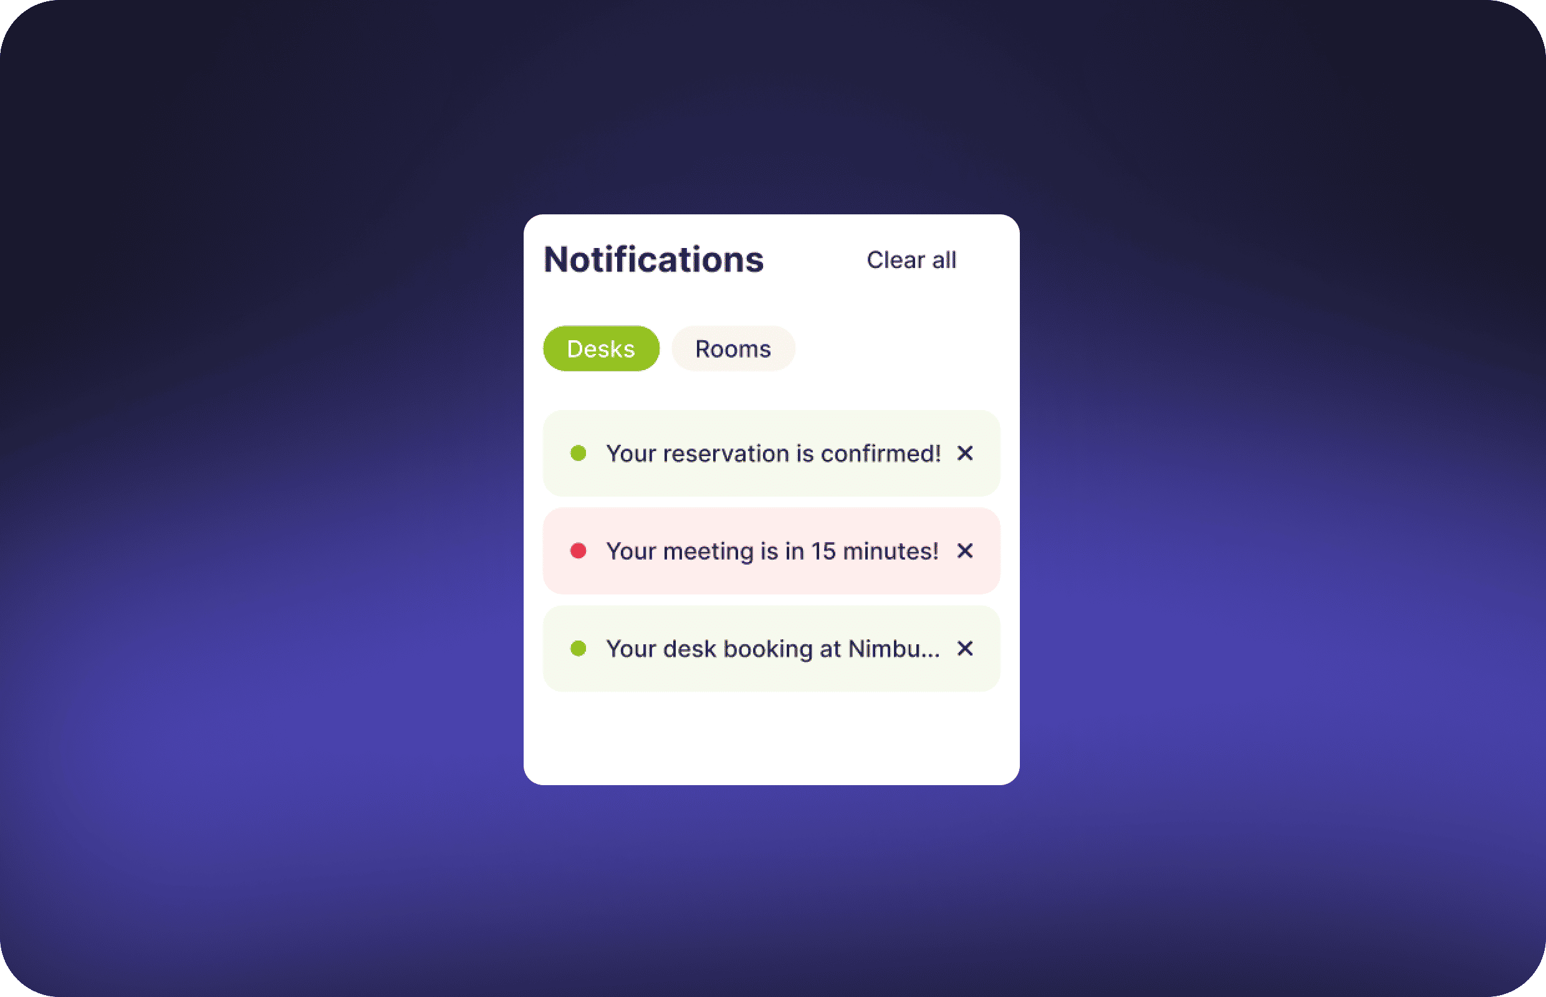Viewport: 1546px width, 997px height.
Task: Clear all notifications
Action: click(x=911, y=260)
